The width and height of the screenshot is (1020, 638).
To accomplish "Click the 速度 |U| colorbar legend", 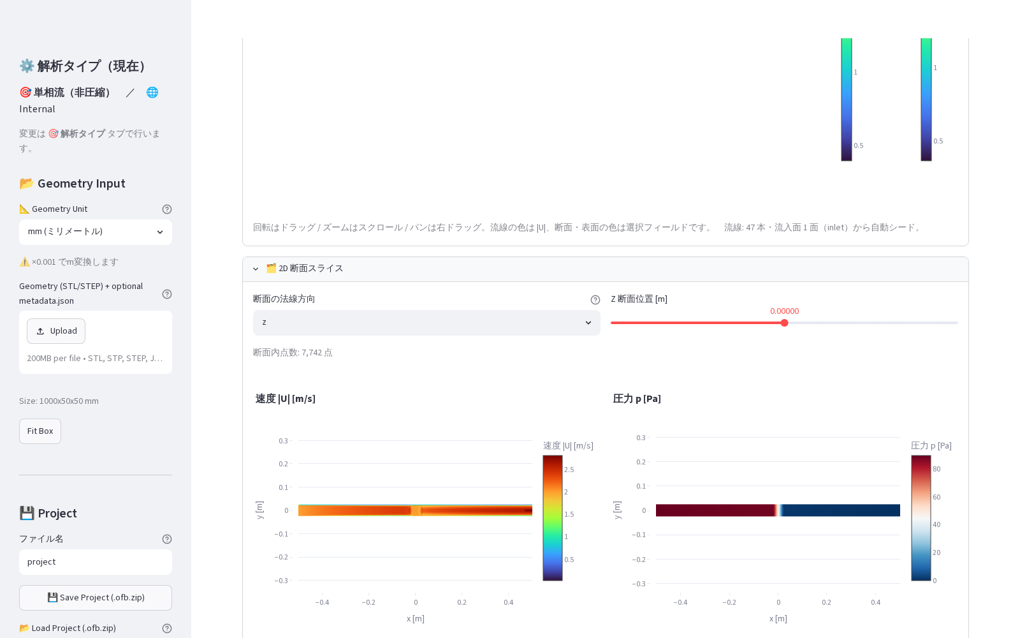I will [553, 518].
